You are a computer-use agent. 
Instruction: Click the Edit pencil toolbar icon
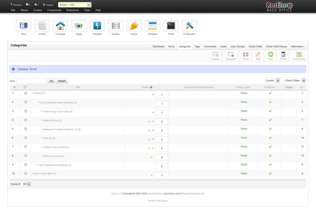[258, 56]
